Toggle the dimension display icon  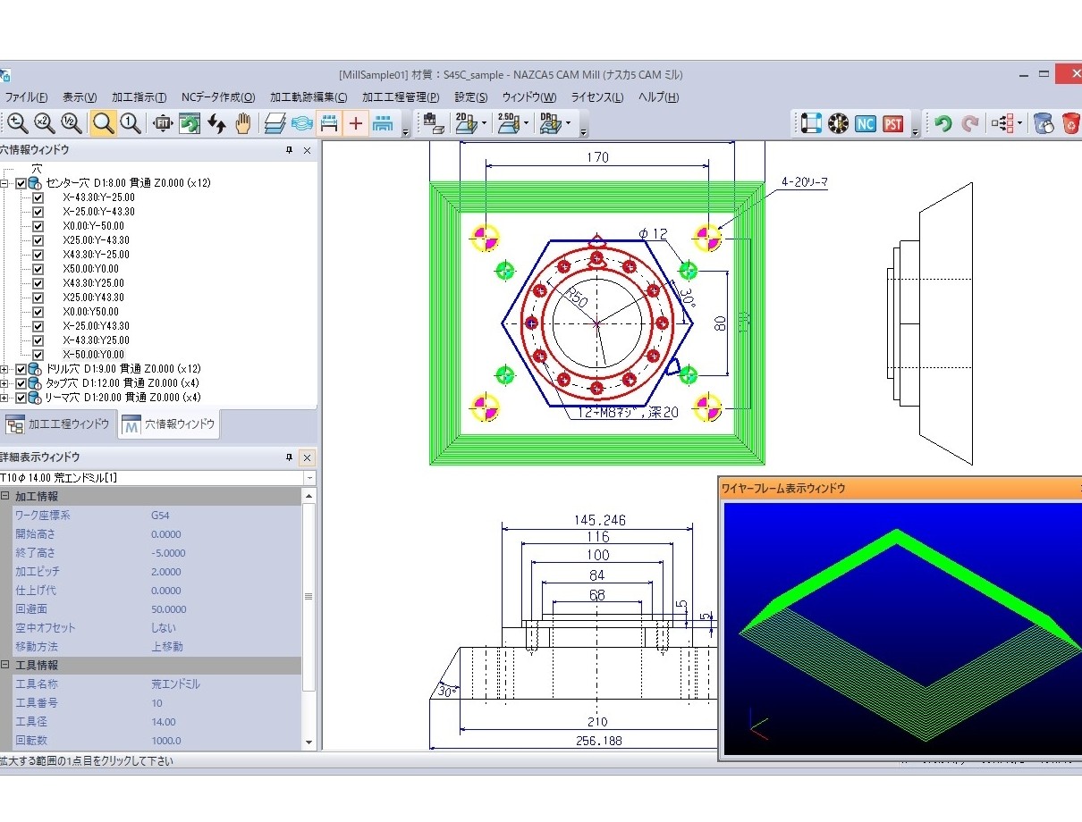coord(328,124)
